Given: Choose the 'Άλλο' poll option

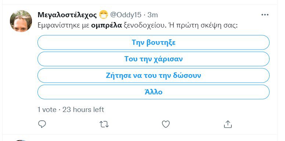Looking at the screenshot, I should click(x=154, y=92).
